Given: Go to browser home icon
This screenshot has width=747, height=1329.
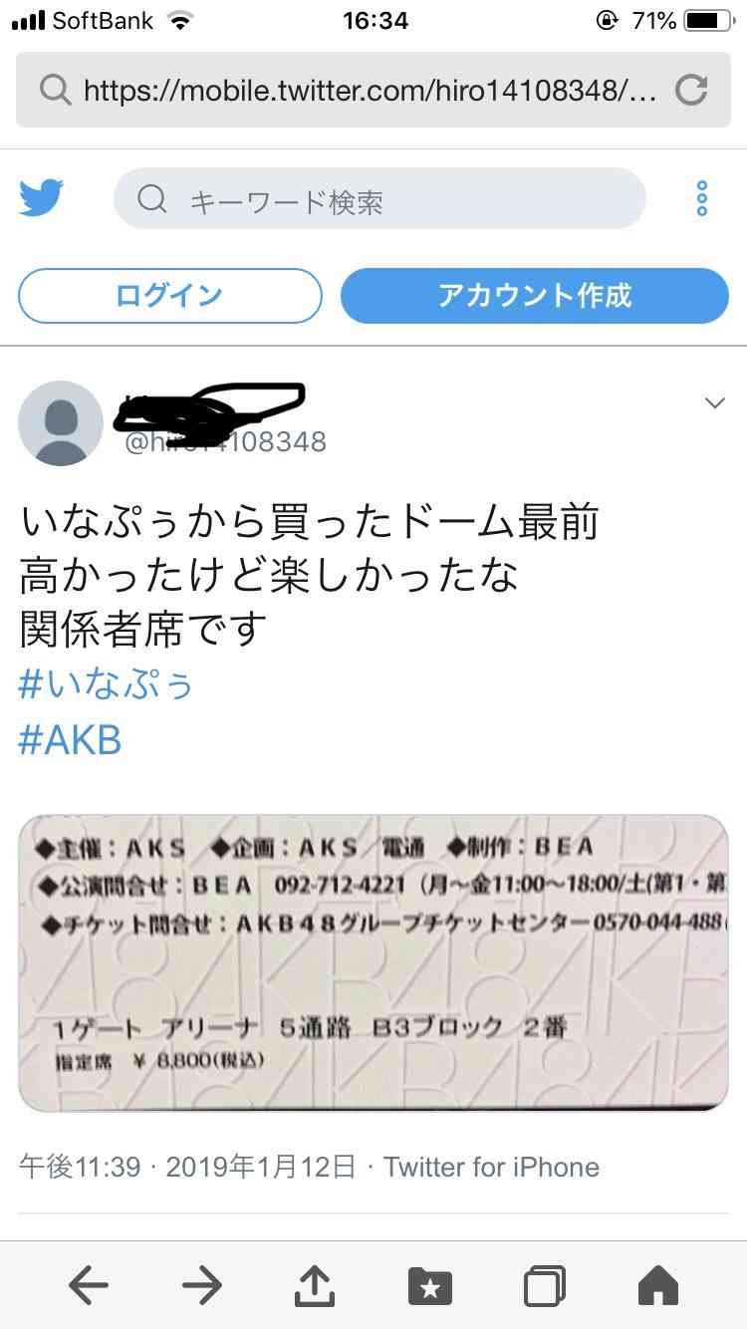Looking at the screenshot, I should click(658, 1285).
